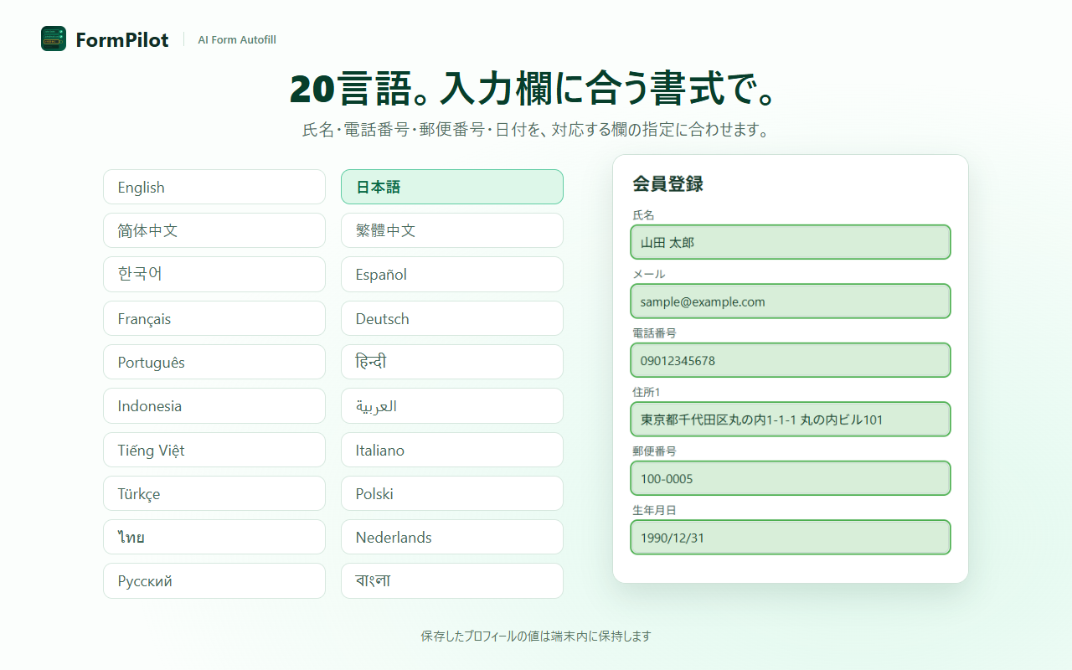Switch form language to Español
The image size is (1072, 670).
coord(452,274)
